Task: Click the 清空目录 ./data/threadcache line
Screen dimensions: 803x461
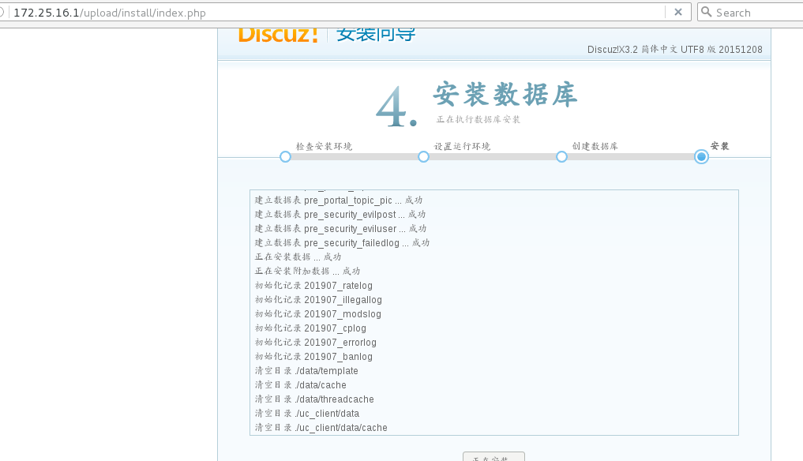Action: [314, 399]
